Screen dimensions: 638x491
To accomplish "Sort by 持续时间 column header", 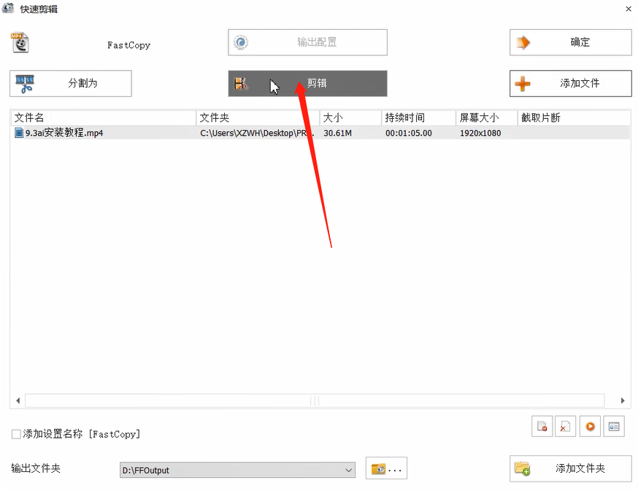I will click(419, 118).
